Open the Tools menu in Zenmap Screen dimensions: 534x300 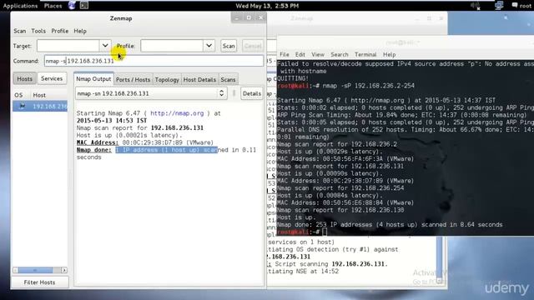click(x=38, y=31)
